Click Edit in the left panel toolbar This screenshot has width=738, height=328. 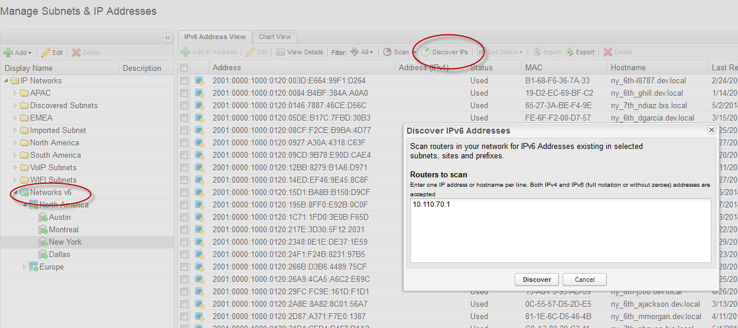click(x=52, y=53)
